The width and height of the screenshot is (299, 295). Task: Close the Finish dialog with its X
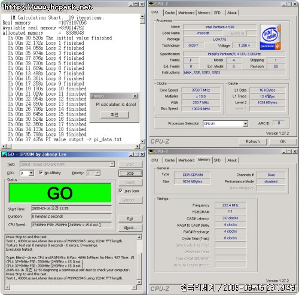click(x=135, y=96)
